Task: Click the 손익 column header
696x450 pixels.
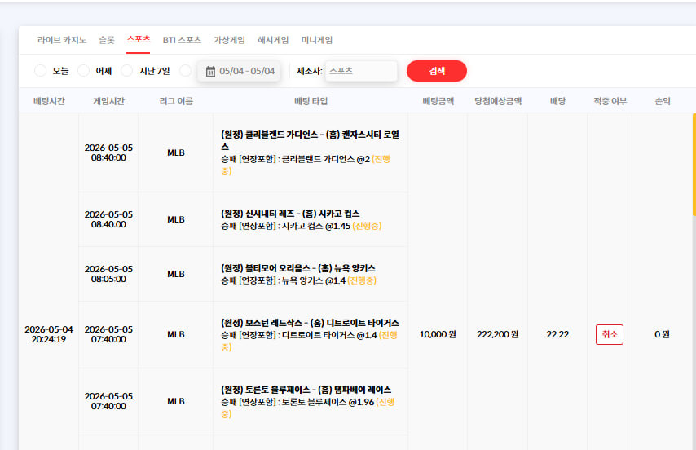Action: (x=663, y=101)
